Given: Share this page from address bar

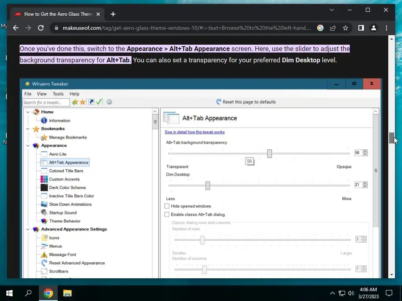Looking at the screenshot, I should (x=333, y=28).
